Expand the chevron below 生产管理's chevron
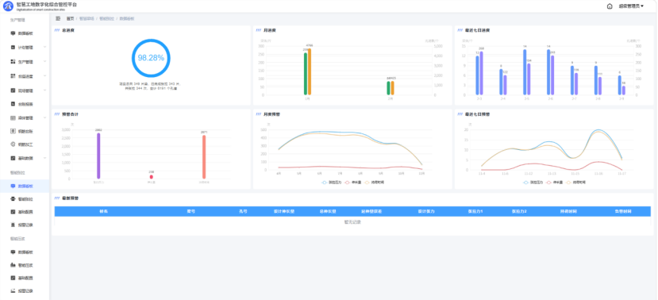 click(44, 76)
